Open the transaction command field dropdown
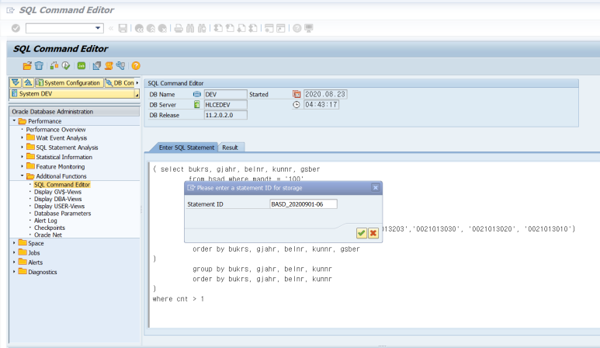This screenshot has height=348, width=600. [99, 28]
